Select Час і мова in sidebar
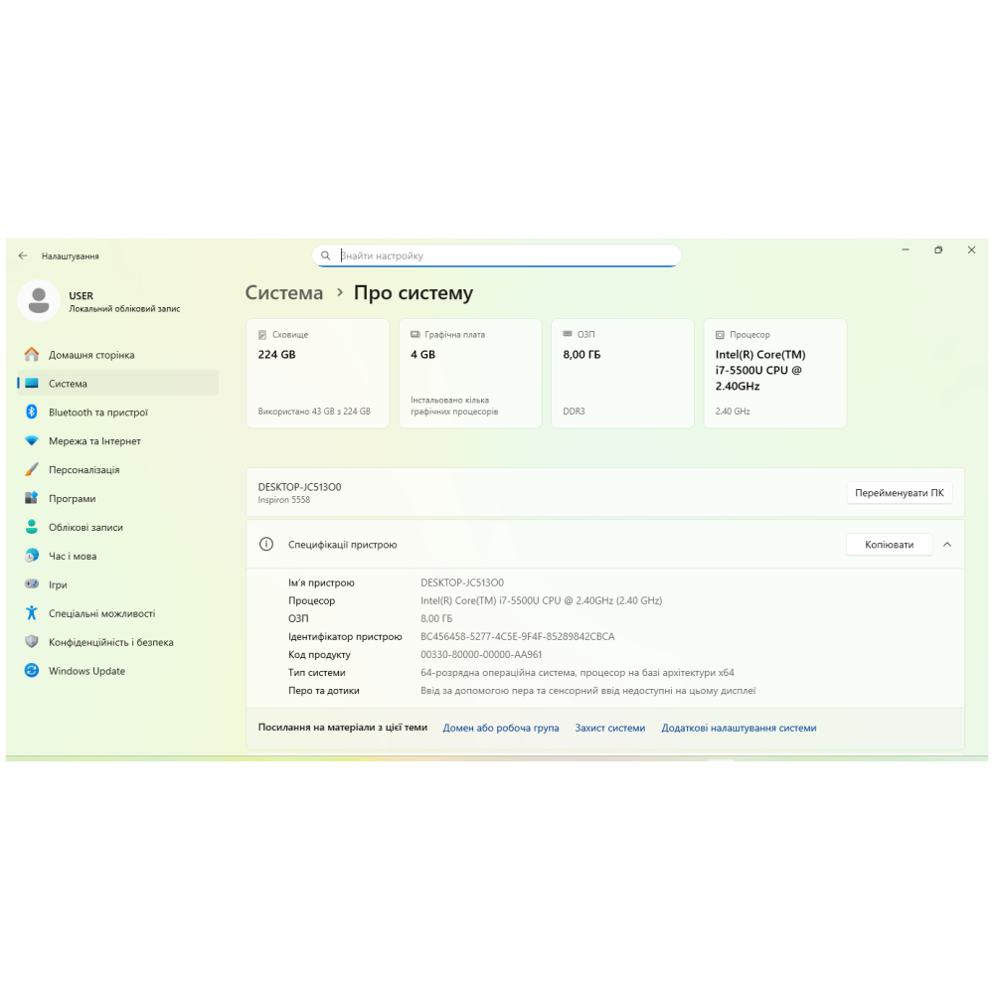 (73, 557)
